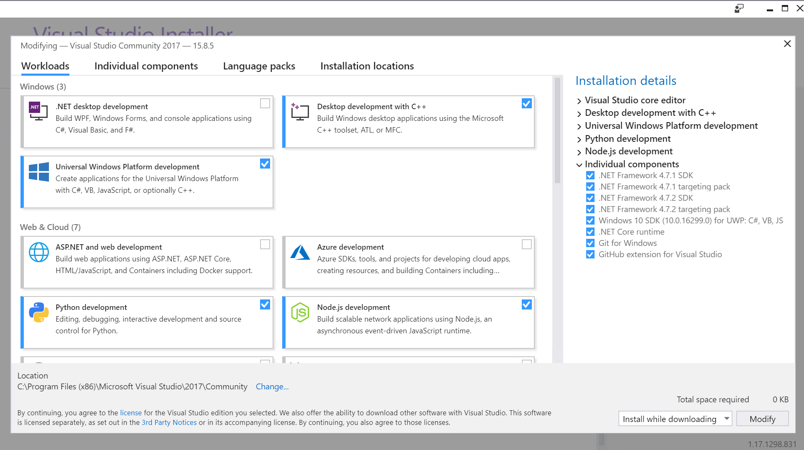Uncheck .NET Framework 4.7.1 SDK component
Viewport: 804px width, 450px height.
point(590,175)
